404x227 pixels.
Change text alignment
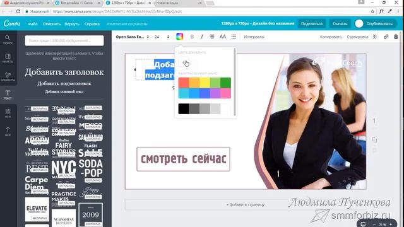[212, 37]
